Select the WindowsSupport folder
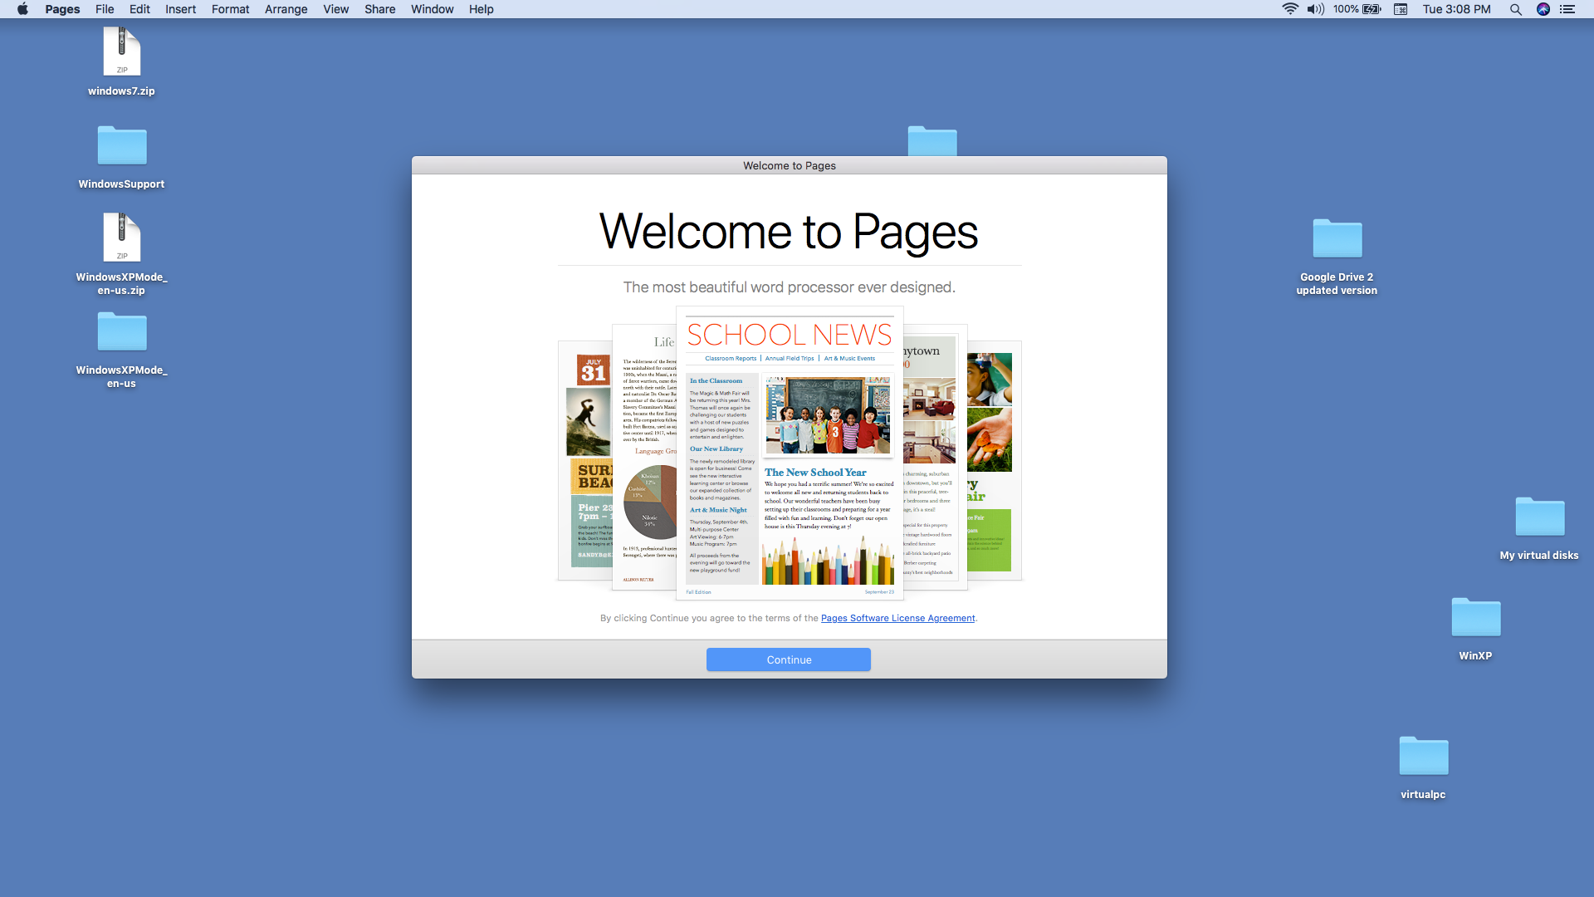This screenshot has height=897, width=1594. [x=121, y=146]
